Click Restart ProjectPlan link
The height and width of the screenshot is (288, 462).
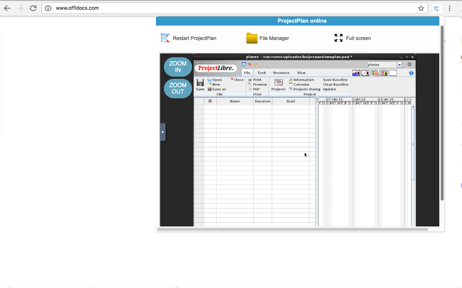[x=194, y=38]
